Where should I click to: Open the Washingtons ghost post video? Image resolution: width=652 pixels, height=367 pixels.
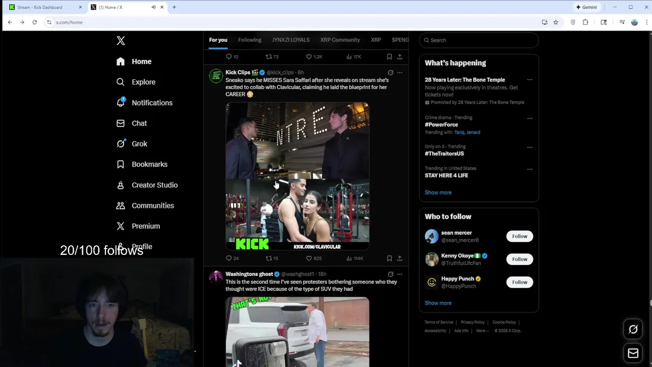[x=297, y=332]
